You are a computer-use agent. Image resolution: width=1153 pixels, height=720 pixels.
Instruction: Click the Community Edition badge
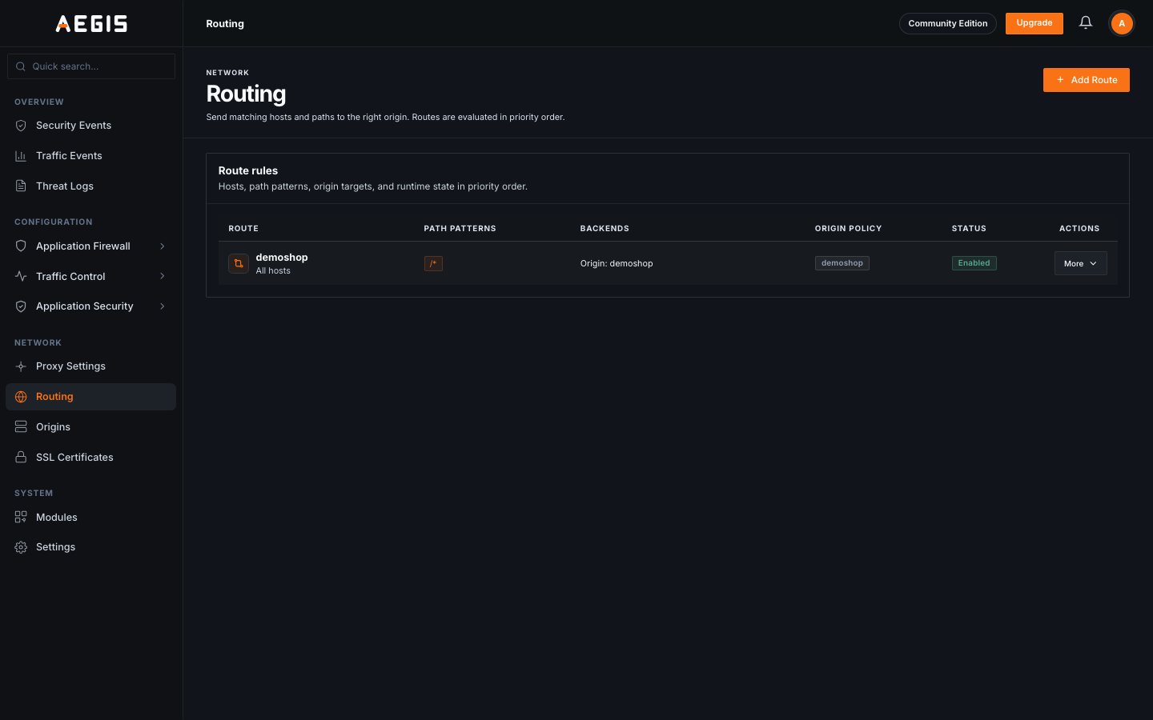coord(948,23)
